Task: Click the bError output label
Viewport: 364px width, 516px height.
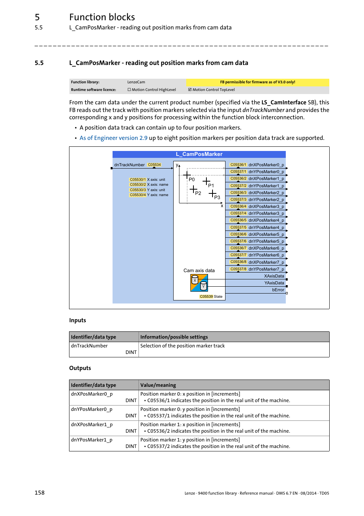Action: coord(278,290)
